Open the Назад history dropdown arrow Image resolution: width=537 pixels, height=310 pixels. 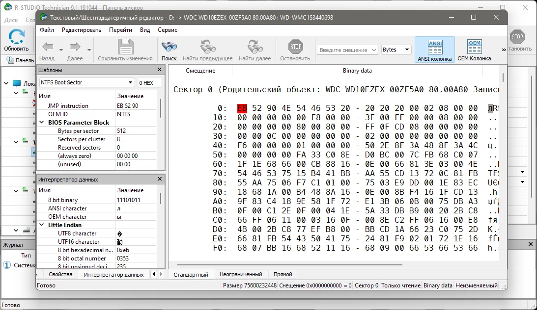pyautogui.click(x=61, y=50)
